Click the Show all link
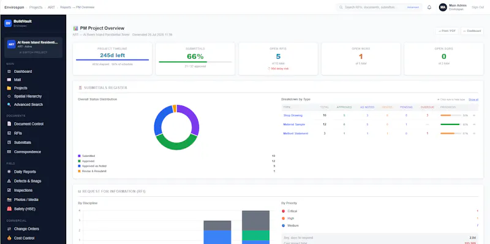Image resolution: width=490 pixels, height=244 pixels. pyautogui.click(x=473, y=99)
